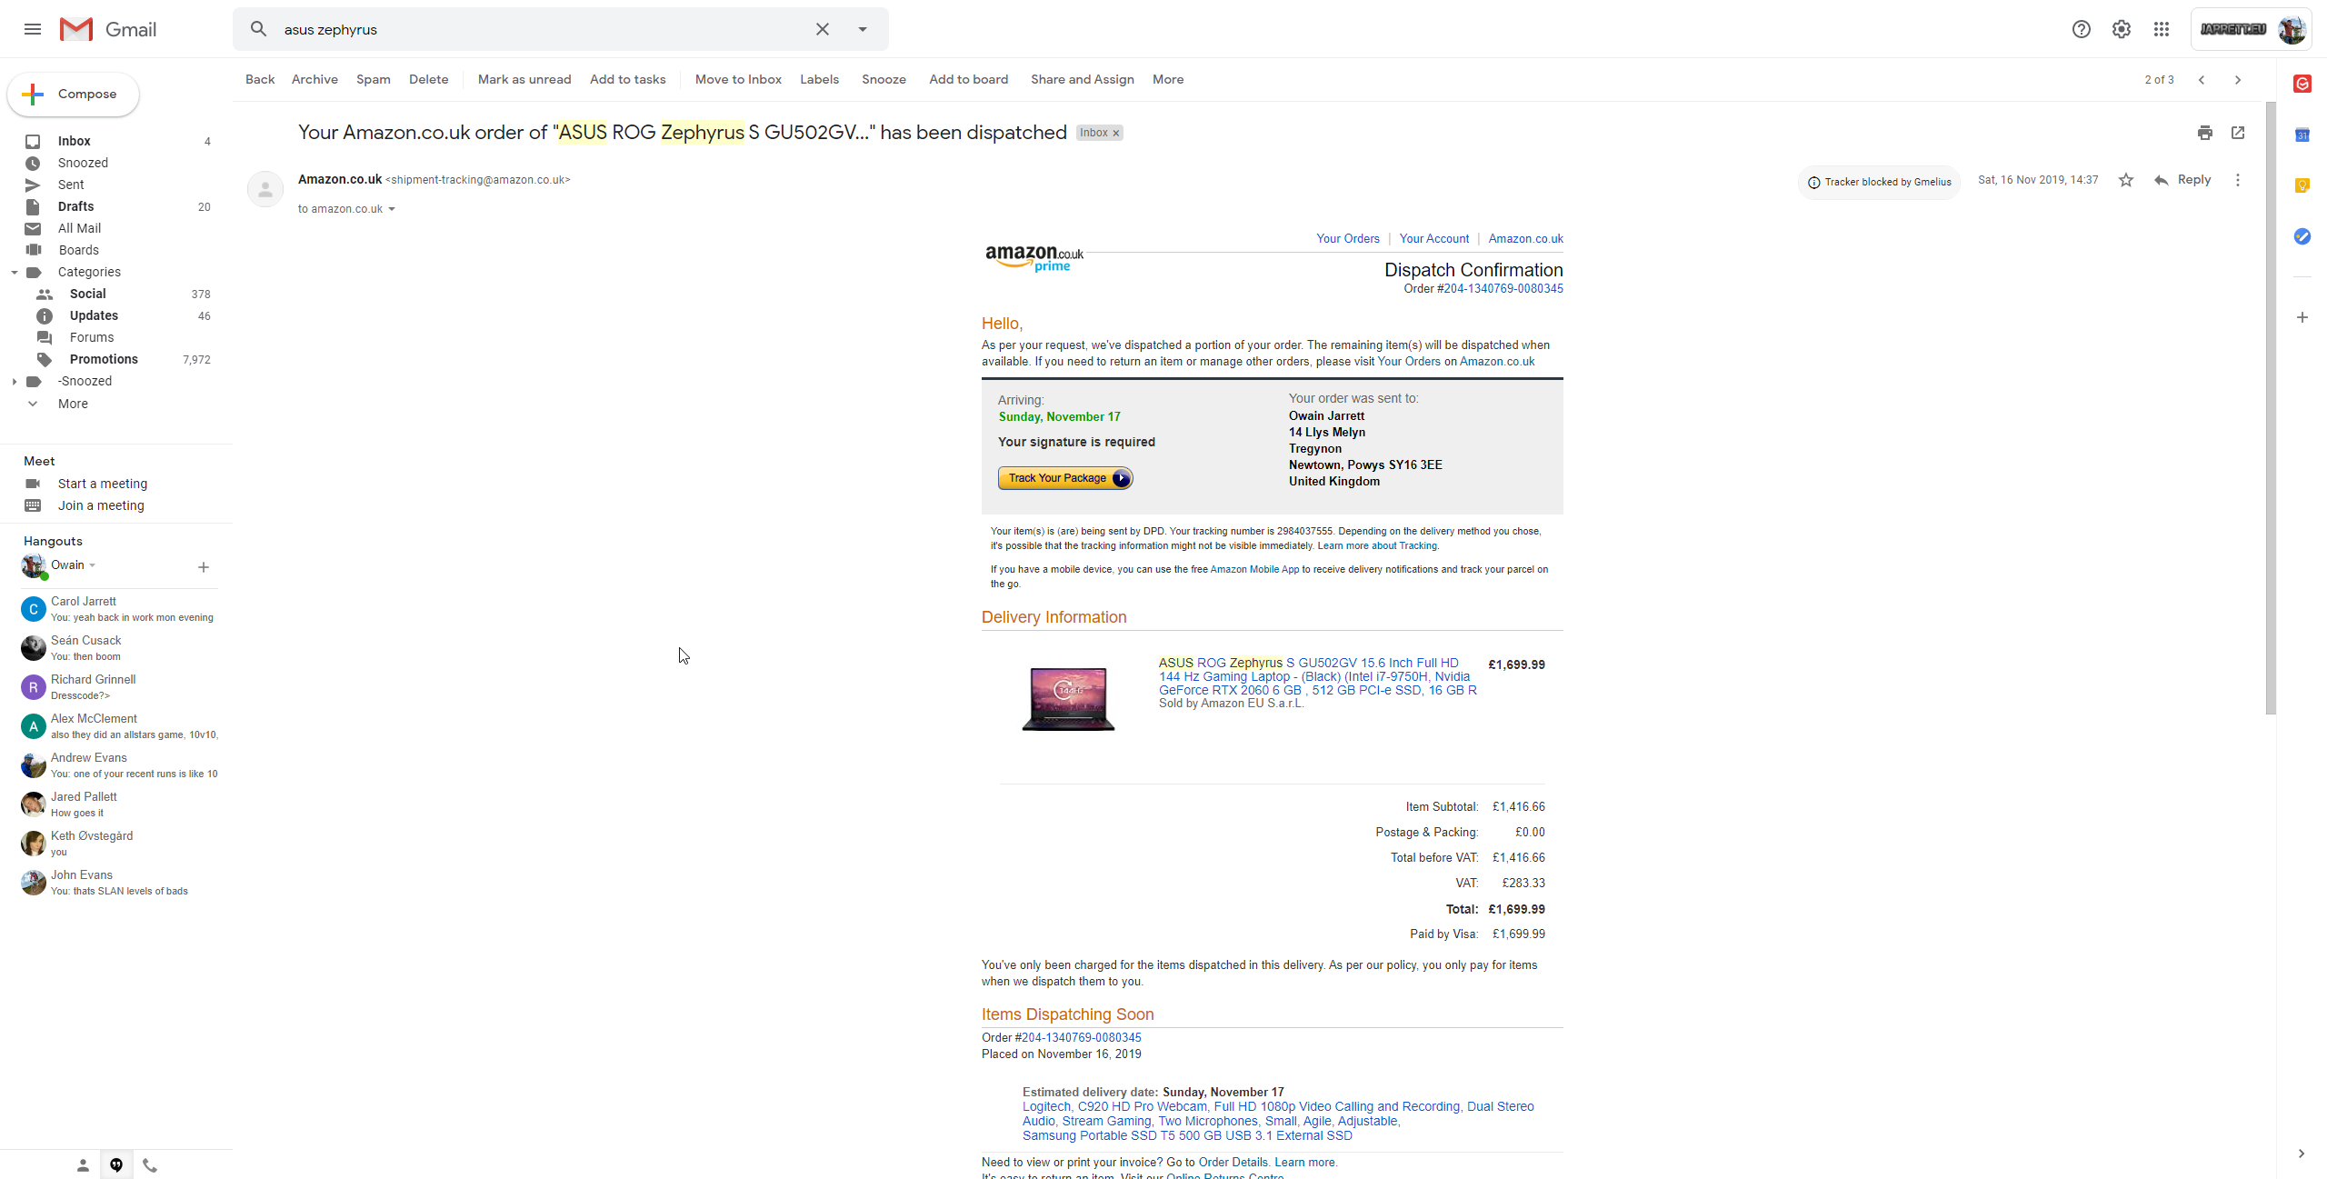2327x1179 pixels.
Task: Click Snooze in the toolbar
Action: pos(884,79)
